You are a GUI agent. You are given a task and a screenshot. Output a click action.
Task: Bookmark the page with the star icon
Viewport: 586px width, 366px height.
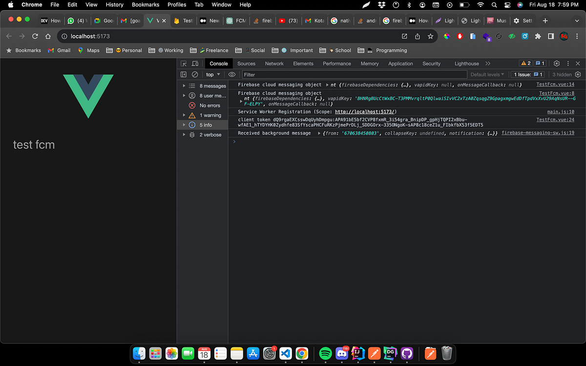point(430,36)
